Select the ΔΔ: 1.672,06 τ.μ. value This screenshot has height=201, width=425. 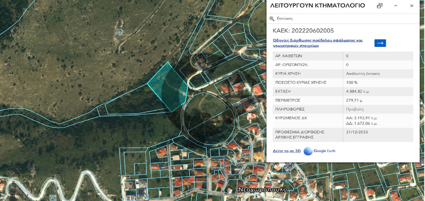click(x=362, y=123)
